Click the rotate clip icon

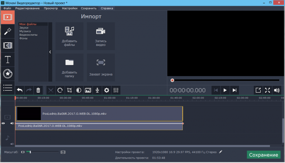[60, 90]
